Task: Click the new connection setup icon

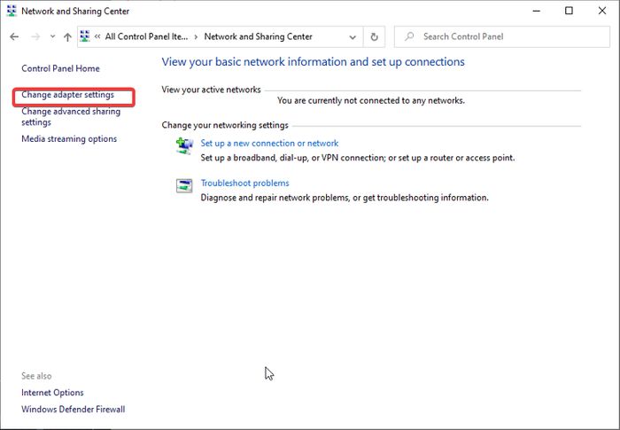Action: click(x=184, y=146)
